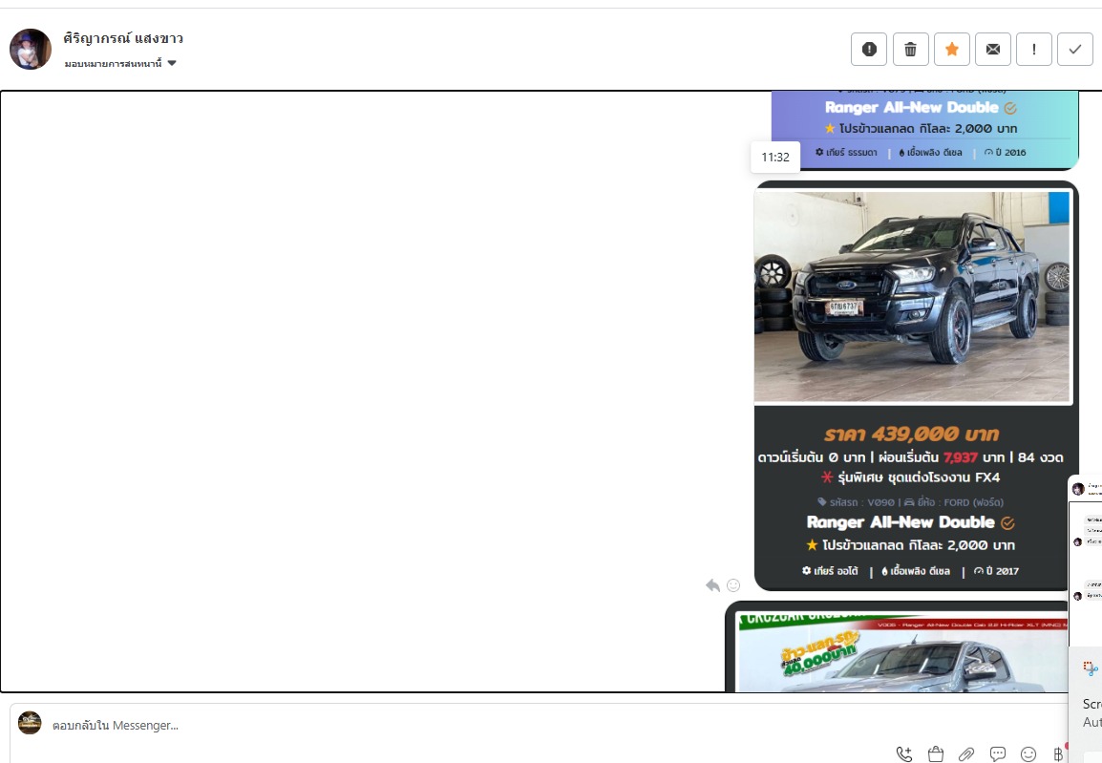Mark conversation unread with envelope icon
This screenshot has height=763, width=1102.
993,50
